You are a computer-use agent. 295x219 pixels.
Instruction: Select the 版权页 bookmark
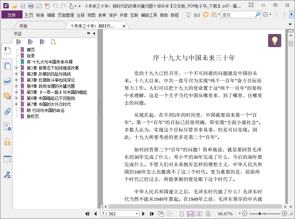point(33,116)
